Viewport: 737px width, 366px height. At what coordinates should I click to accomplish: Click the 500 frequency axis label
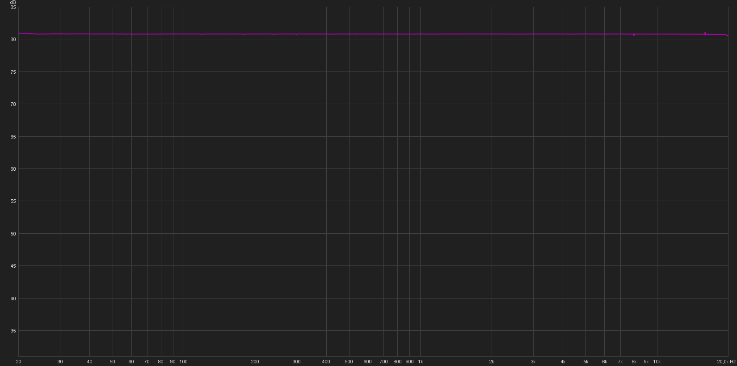tap(349, 362)
